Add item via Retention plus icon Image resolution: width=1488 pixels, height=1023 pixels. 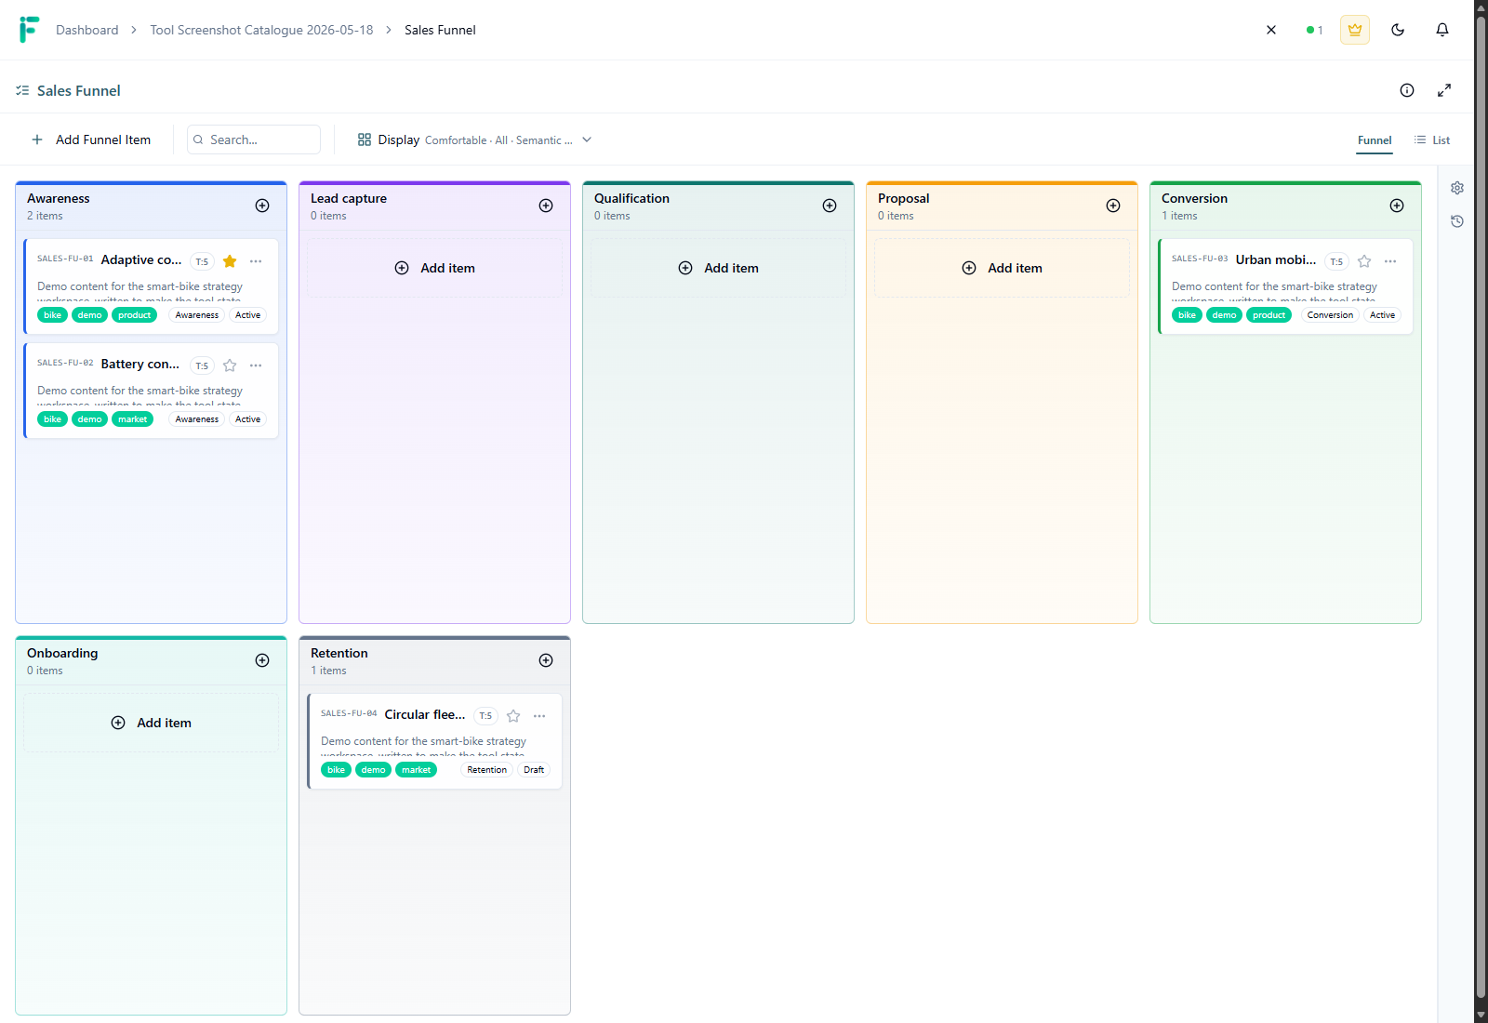[x=546, y=660]
